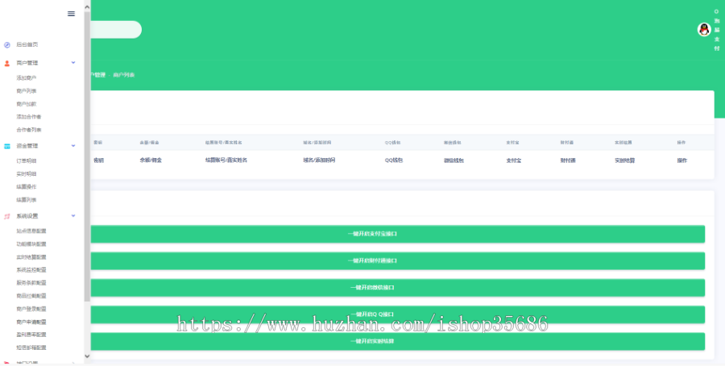Toggle the hamburger sidebar menu icon
Image resolution: width=725 pixels, height=366 pixels.
coord(71,14)
